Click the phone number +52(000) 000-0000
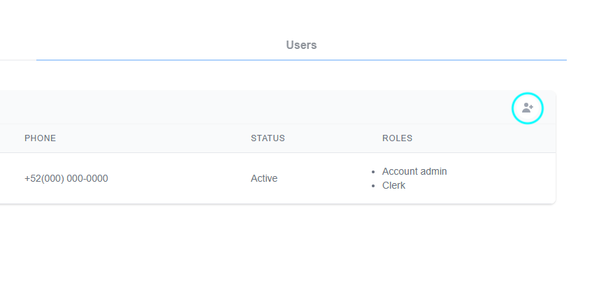 (66, 178)
